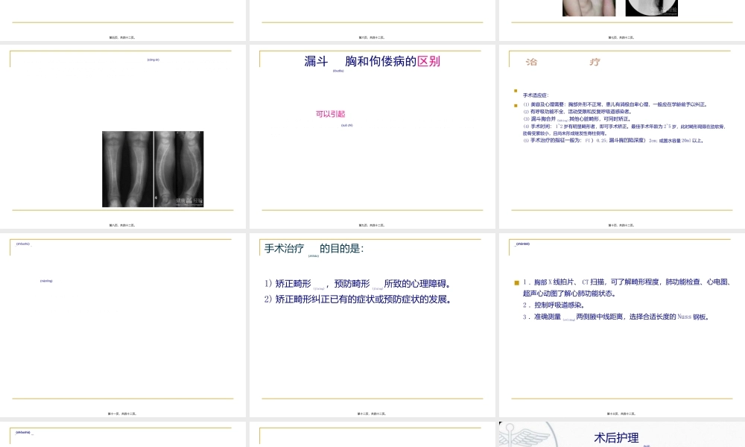Viewport: 745px width, 447px height.
Task: Click the orange bullet icon before 胸部X线拍片 line
Action: 515,282
